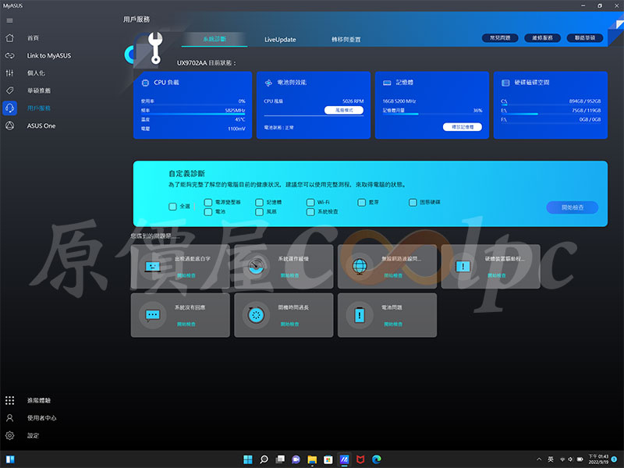Click the warning icon on the 硬體裝置驅動程 card
The image size is (624, 468).
pyautogui.click(x=463, y=266)
